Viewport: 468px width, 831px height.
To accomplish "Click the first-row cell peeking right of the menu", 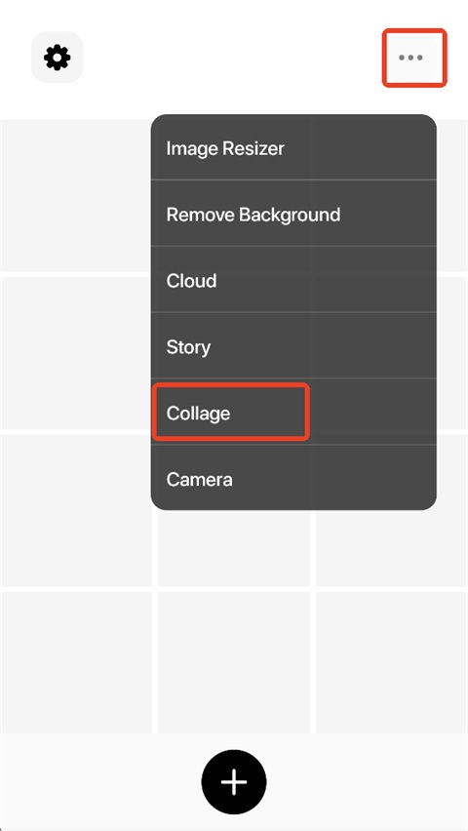I will (x=452, y=195).
